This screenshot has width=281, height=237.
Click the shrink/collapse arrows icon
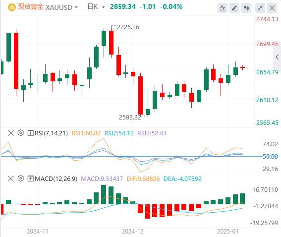click(260, 8)
